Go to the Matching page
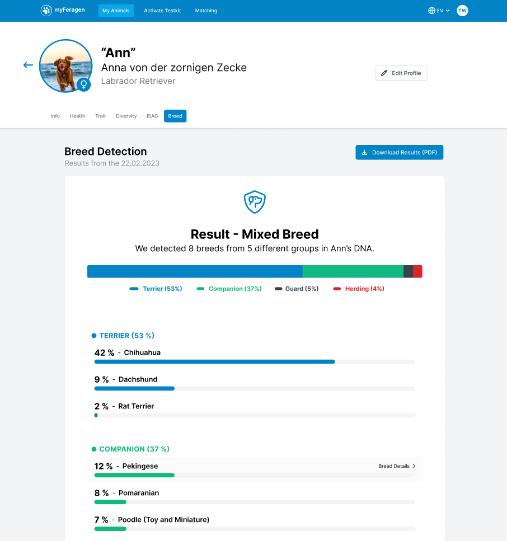Screen dimensions: 507x541 206,11
